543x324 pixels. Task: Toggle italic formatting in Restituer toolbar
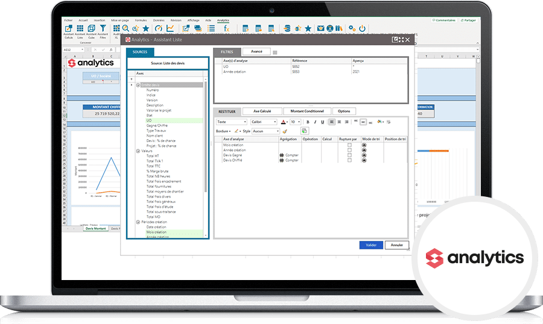[315, 122]
